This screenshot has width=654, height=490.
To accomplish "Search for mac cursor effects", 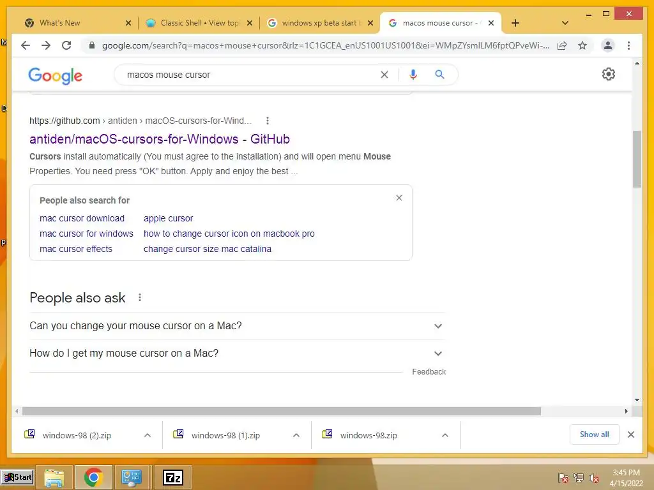I will [76, 249].
